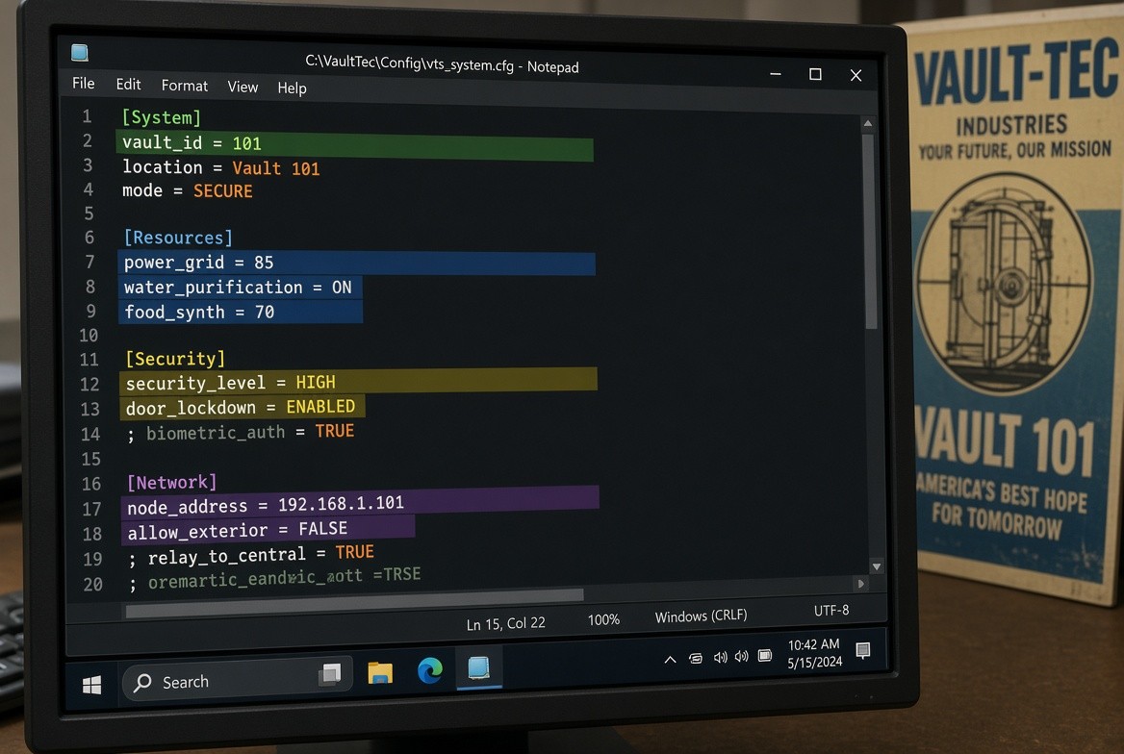
Task: Open the notification center icon
Action: (863, 650)
